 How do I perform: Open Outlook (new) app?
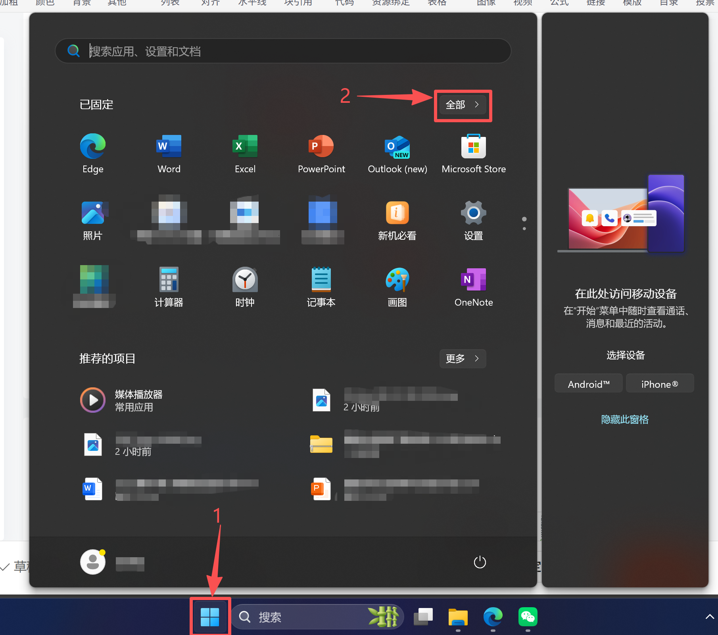pos(397,154)
